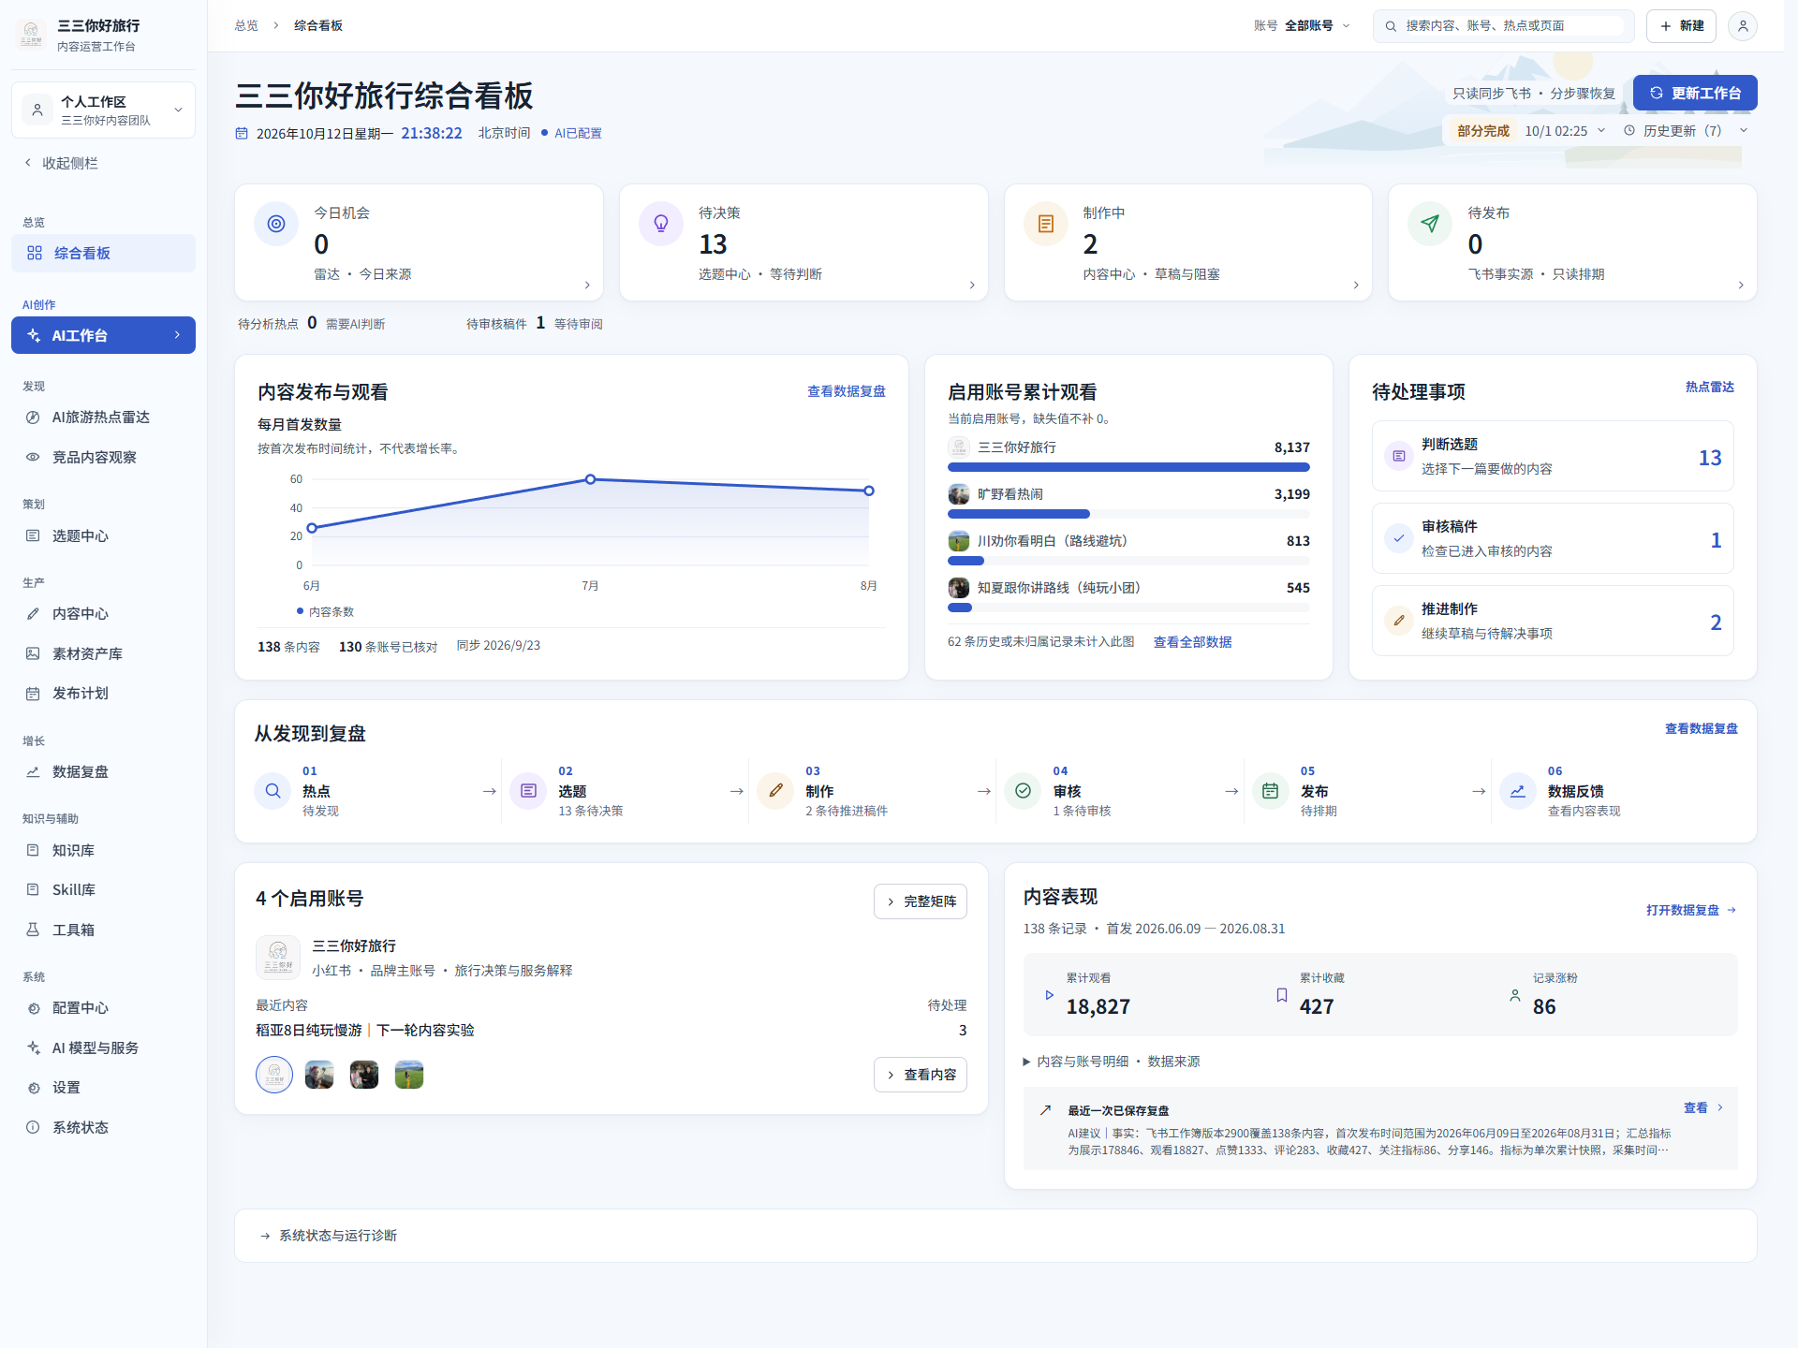The image size is (1798, 1348).
Task: Click the 待决策 lightbulb icon
Action: pyautogui.click(x=661, y=224)
